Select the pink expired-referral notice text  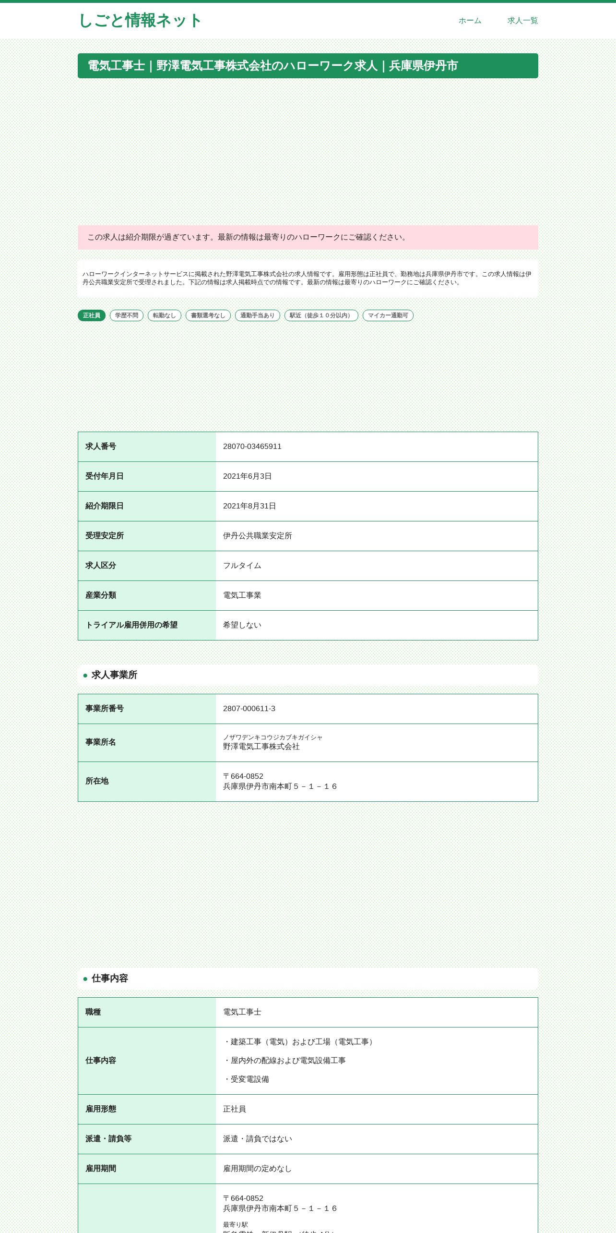(x=248, y=237)
